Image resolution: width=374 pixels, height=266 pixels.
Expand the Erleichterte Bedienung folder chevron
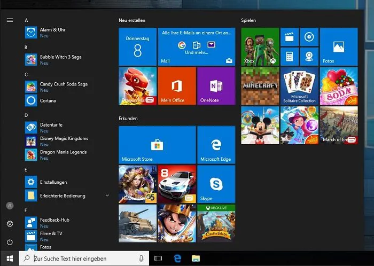(x=107, y=195)
